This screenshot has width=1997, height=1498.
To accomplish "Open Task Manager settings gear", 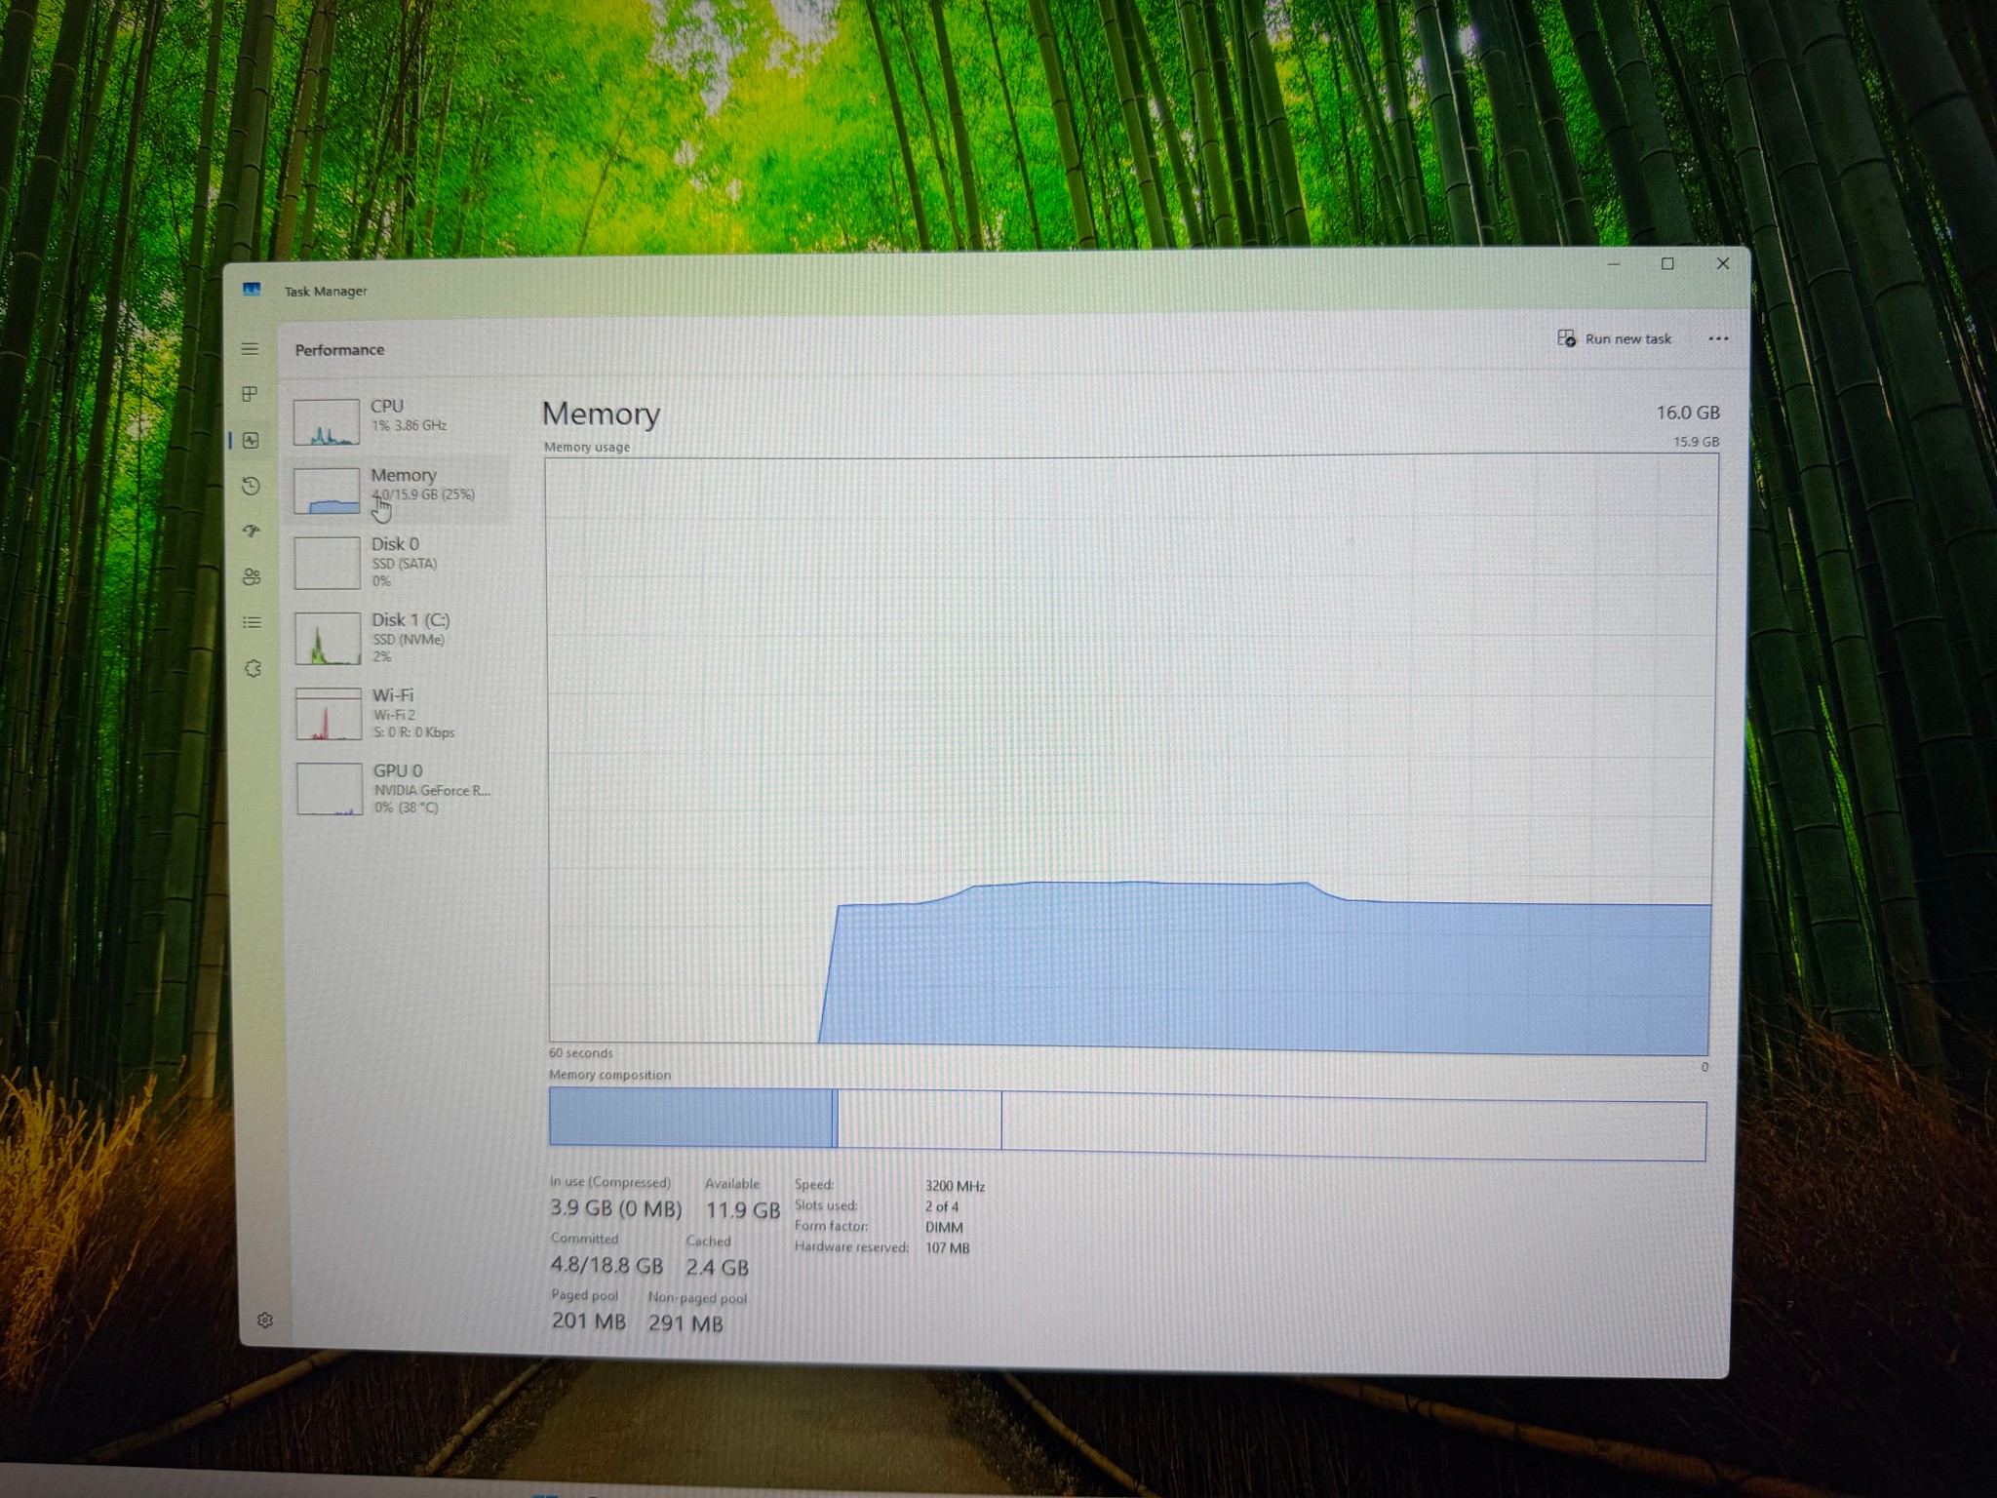I will (264, 1321).
